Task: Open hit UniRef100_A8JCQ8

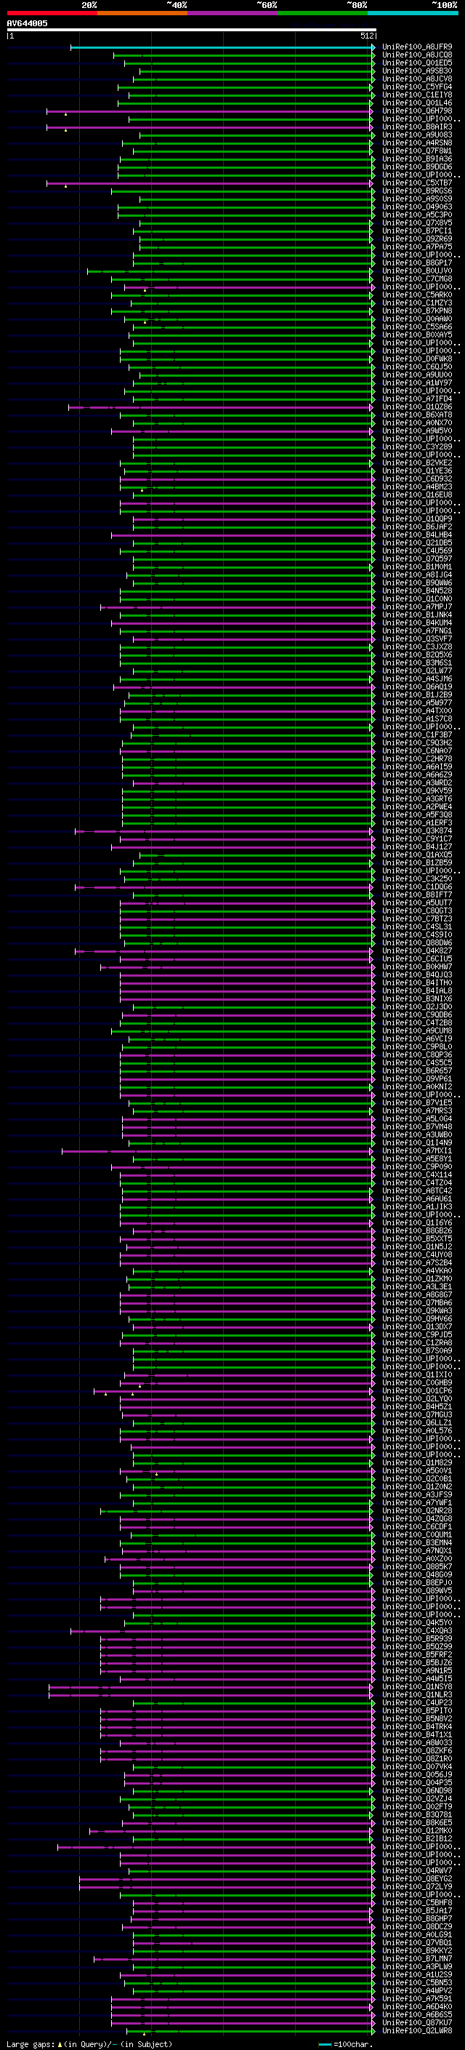Action: point(417,55)
